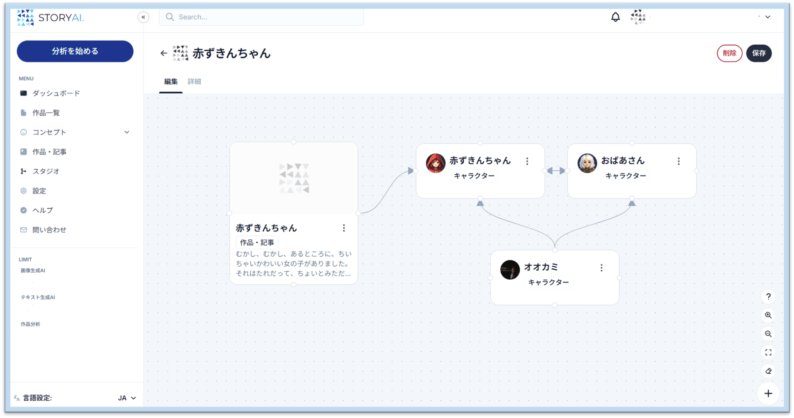Click the eraser icon on canvas toolbar

768,371
